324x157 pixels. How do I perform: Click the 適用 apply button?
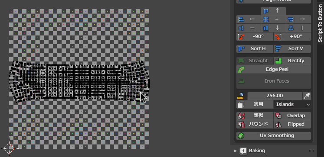point(255,105)
